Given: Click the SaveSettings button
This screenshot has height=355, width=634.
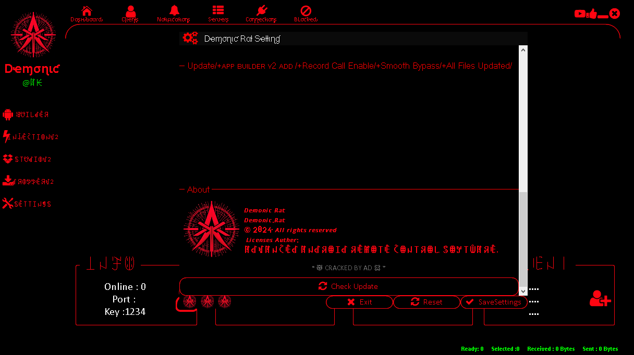Looking at the screenshot, I should pos(493,302).
